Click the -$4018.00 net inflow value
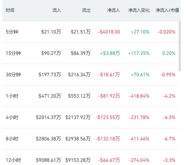This screenshot has height=165, width=186. click(x=109, y=32)
